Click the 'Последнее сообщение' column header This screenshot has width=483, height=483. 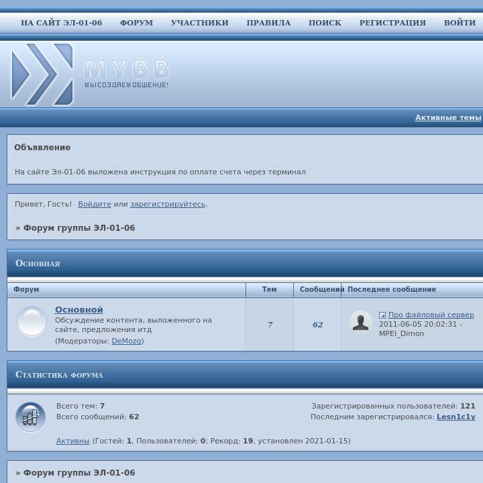[392, 289]
